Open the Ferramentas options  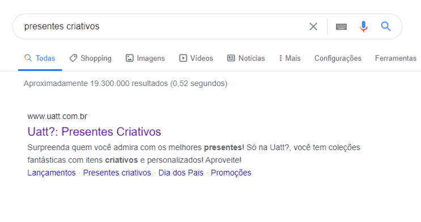[396, 58]
